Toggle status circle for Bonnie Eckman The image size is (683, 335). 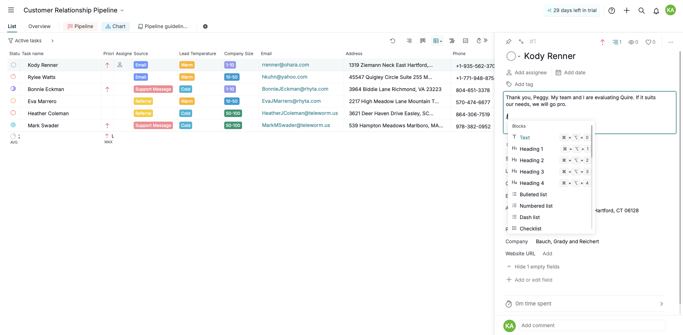click(13, 89)
